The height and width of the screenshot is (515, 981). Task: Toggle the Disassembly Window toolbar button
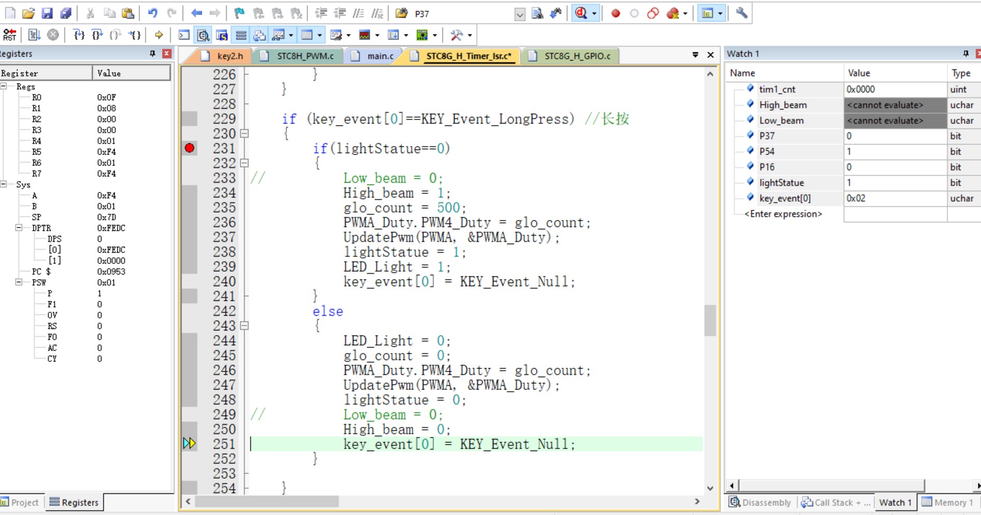(203, 35)
